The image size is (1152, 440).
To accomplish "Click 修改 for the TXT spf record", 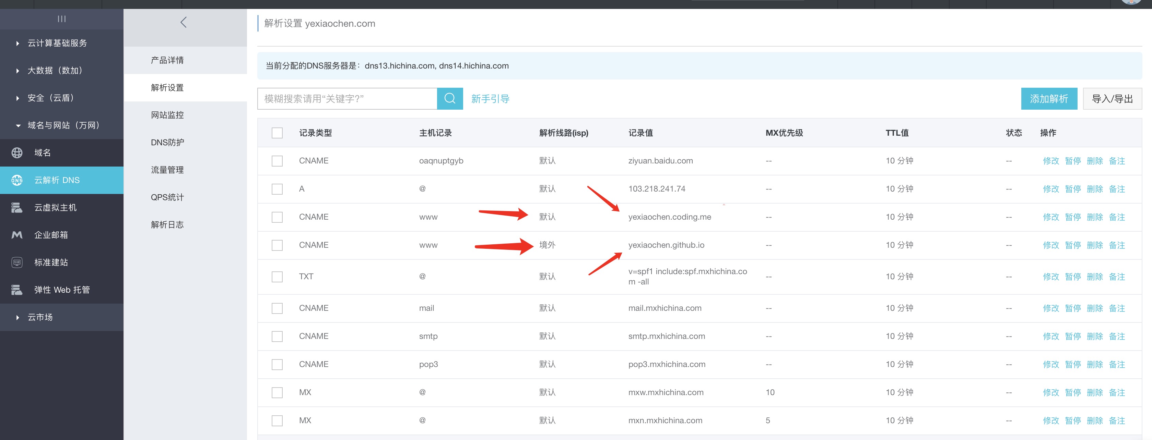I will click(x=1051, y=277).
